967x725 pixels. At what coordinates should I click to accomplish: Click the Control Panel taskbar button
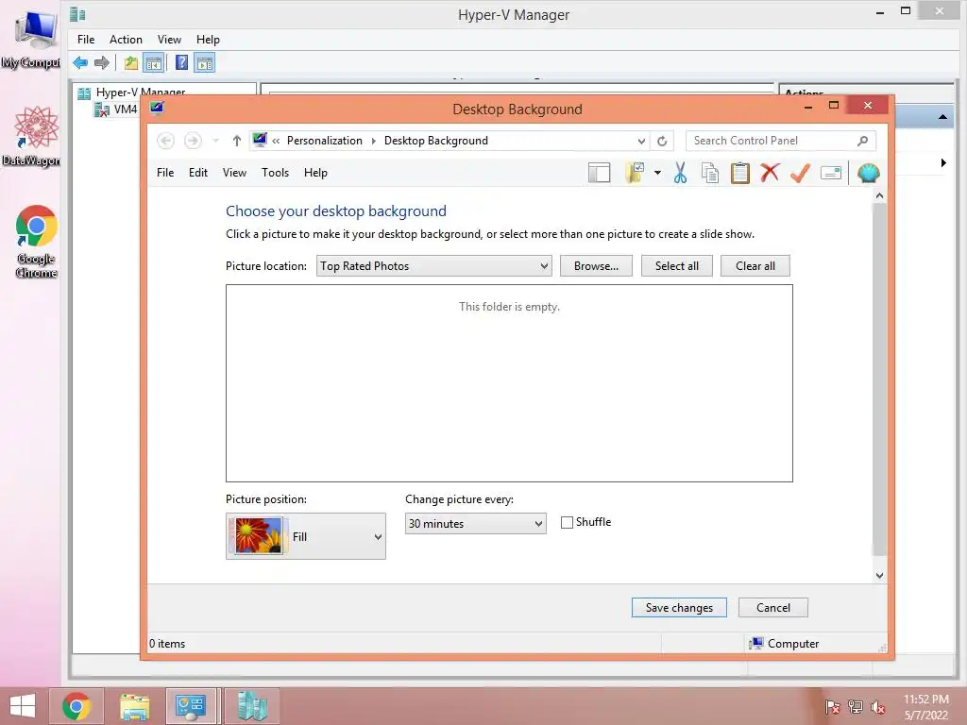pyautogui.click(x=191, y=706)
